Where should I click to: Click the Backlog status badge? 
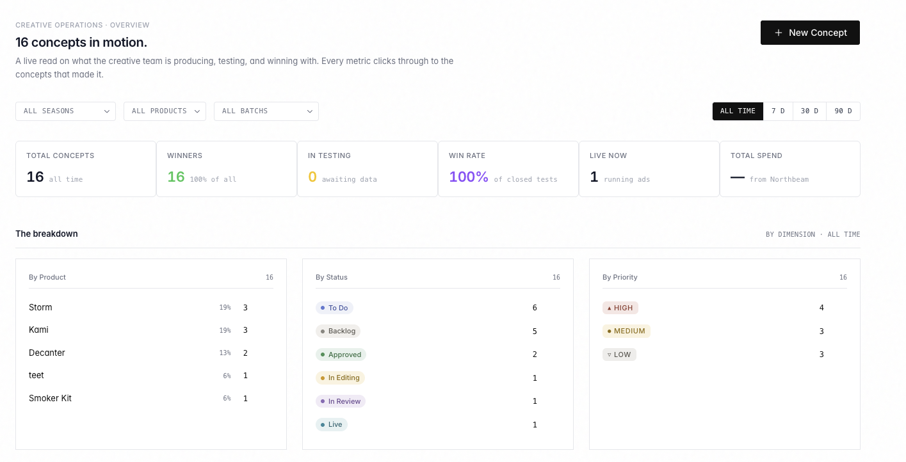coord(338,331)
